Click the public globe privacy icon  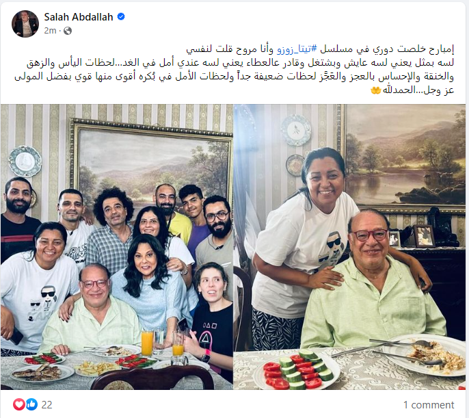[68, 31]
